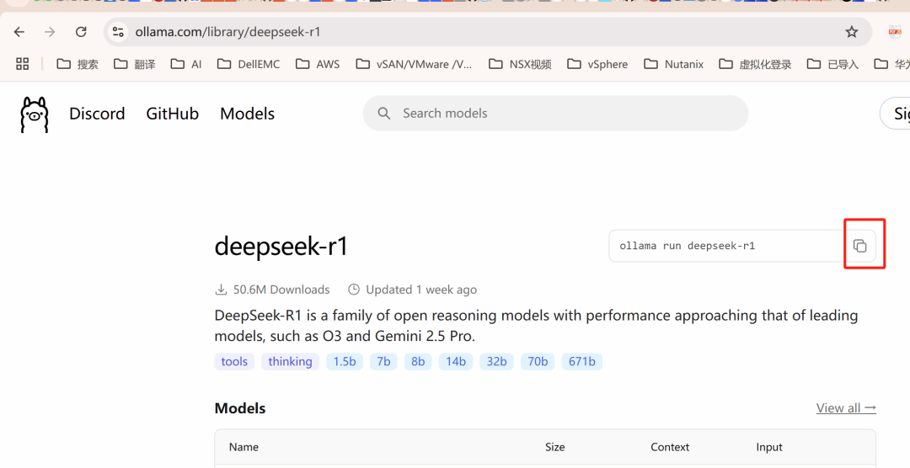This screenshot has height=468, width=910.
Task: Open the 已导入 bookmark folder
Action: click(832, 64)
